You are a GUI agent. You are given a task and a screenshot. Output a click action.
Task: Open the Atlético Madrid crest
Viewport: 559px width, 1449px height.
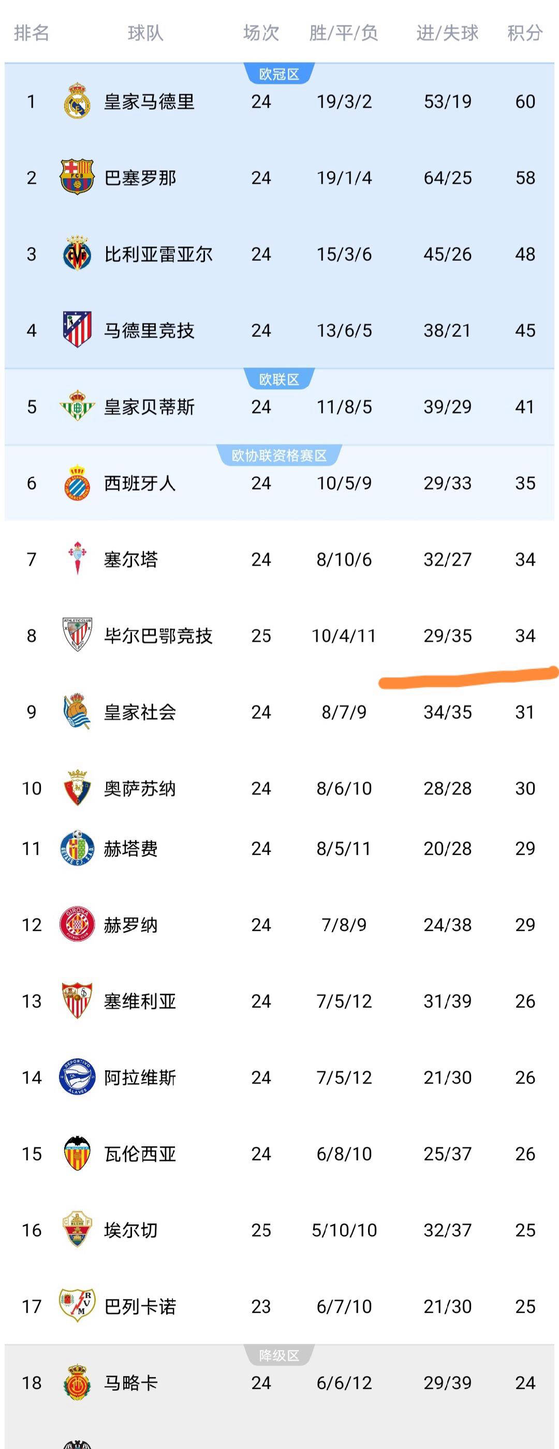point(77,330)
